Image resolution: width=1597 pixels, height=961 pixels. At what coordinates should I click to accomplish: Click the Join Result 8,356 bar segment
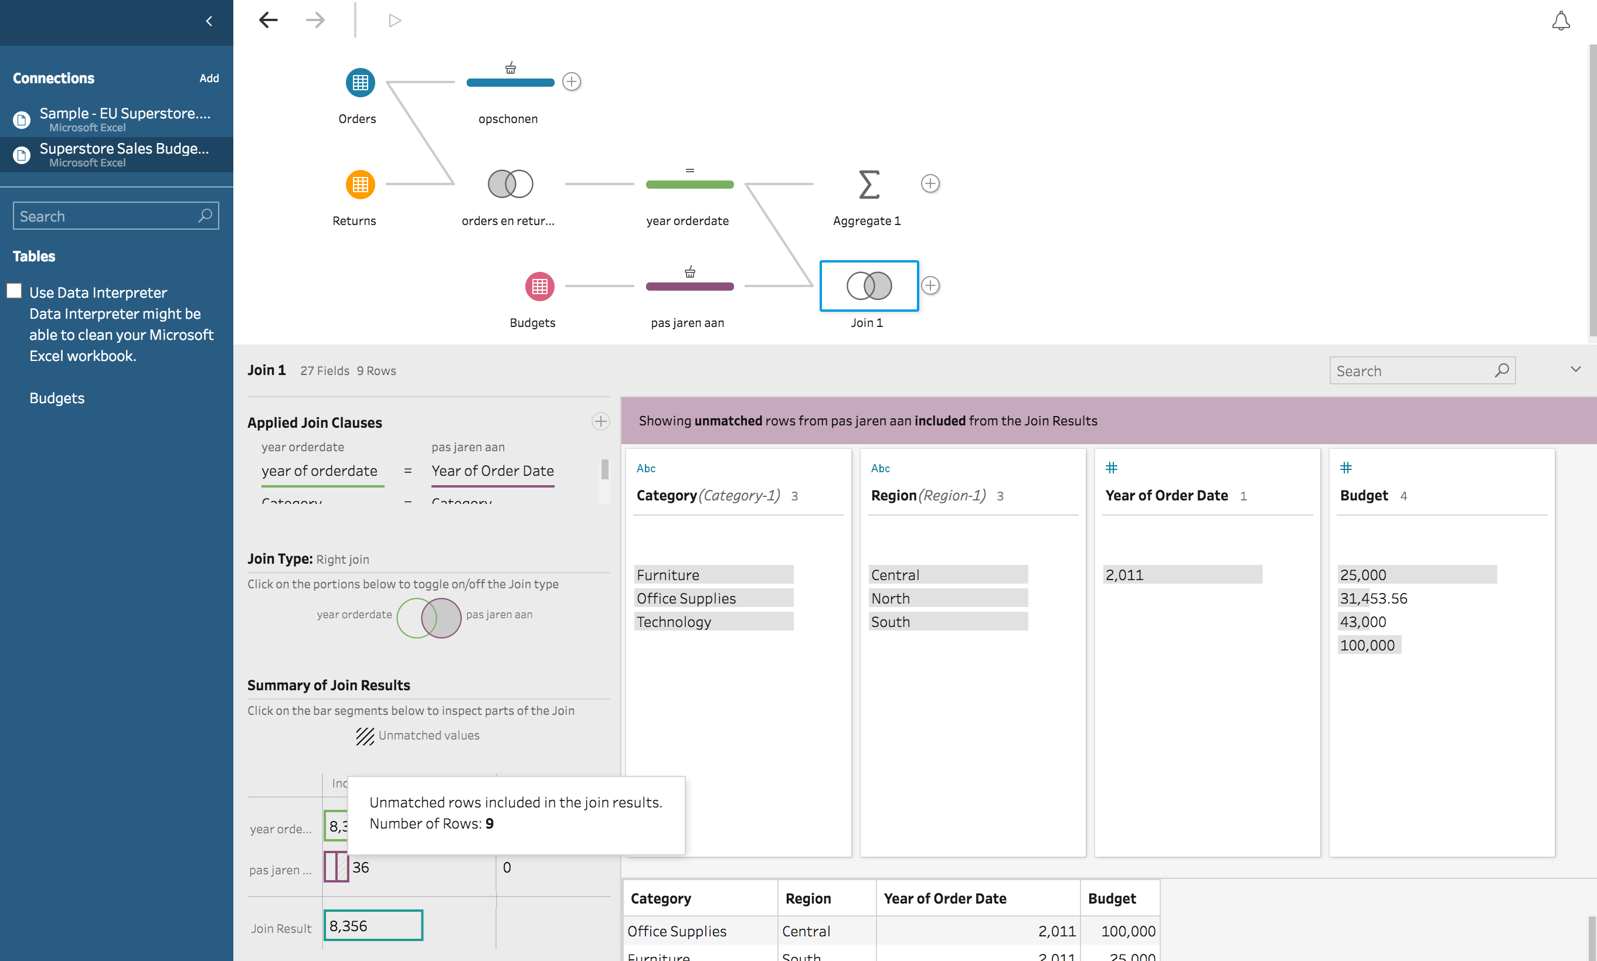[373, 925]
